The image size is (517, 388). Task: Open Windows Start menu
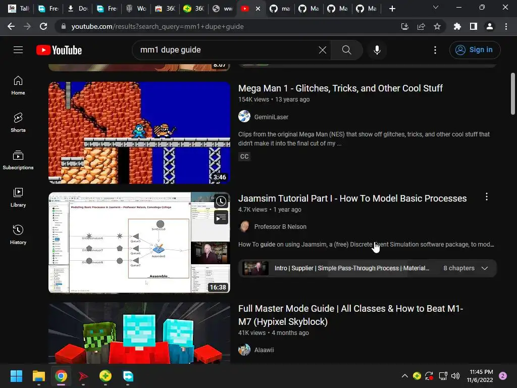[16, 376]
